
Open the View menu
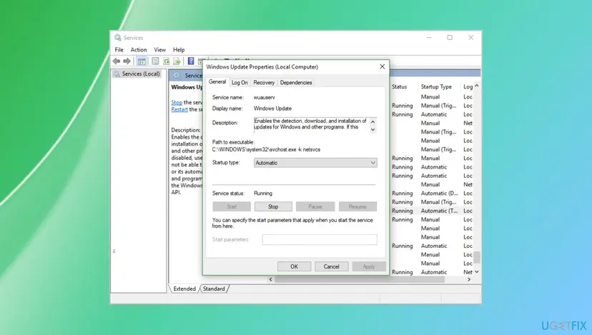tap(159, 50)
